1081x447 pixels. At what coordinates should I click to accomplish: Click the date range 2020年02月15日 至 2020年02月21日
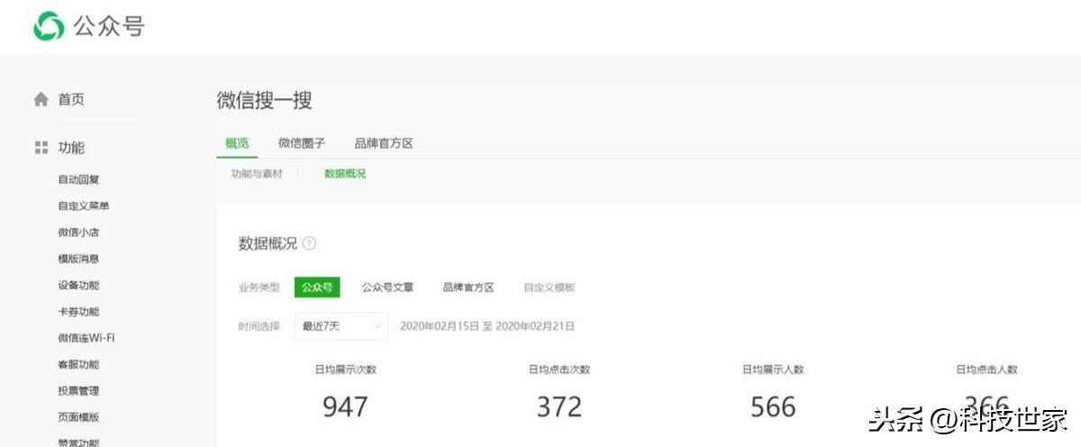(x=487, y=326)
